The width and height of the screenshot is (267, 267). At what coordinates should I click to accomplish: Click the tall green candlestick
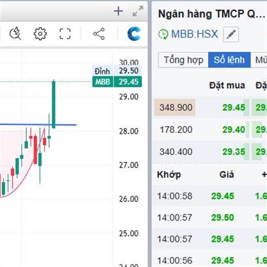click(x=54, y=104)
